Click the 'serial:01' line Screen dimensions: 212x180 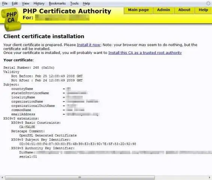pos(28,157)
